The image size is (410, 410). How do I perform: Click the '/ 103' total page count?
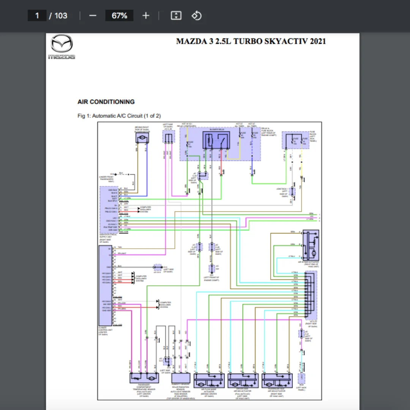(x=58, y=16)
